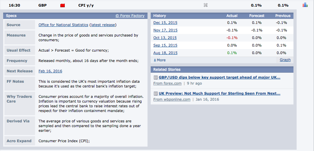
Task: Open the bar chart icon in CPI row
Action: pyautogui.click(x=305, y=5)
